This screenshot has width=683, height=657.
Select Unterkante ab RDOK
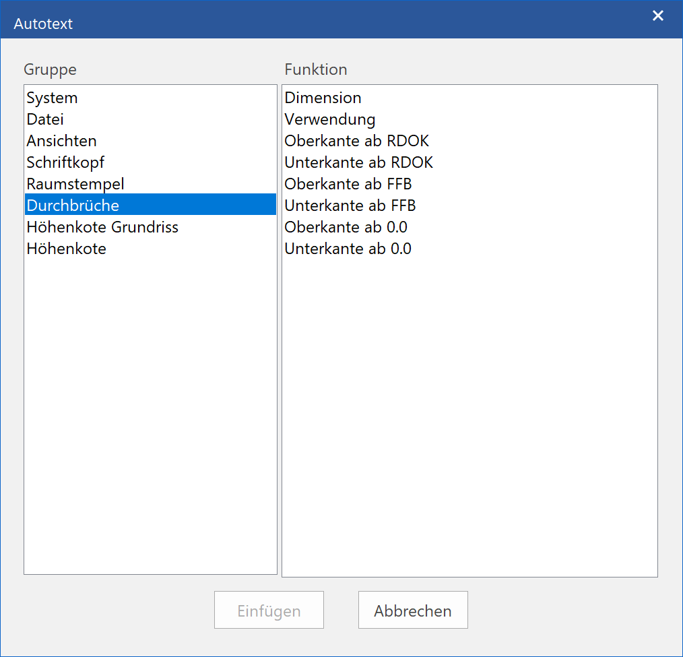click(x=469, y=162)
